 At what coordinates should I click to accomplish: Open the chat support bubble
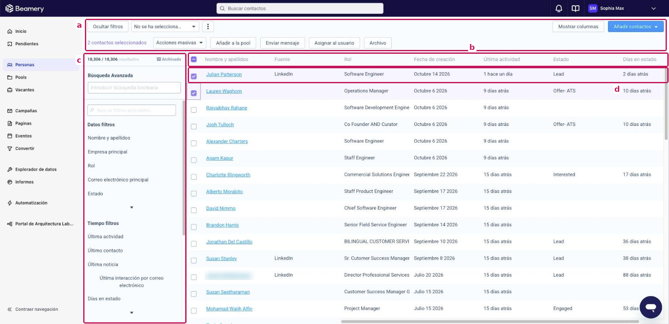(651, 307)
